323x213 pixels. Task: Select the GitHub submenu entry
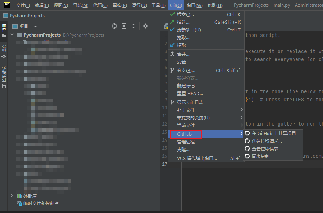[x=206, y=134]
